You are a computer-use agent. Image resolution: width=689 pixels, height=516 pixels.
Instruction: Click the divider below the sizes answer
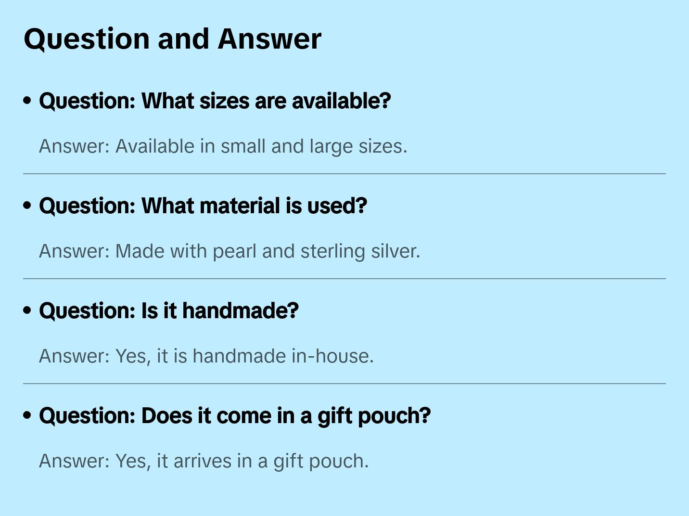pyautogui.click(x=344, y=174)
